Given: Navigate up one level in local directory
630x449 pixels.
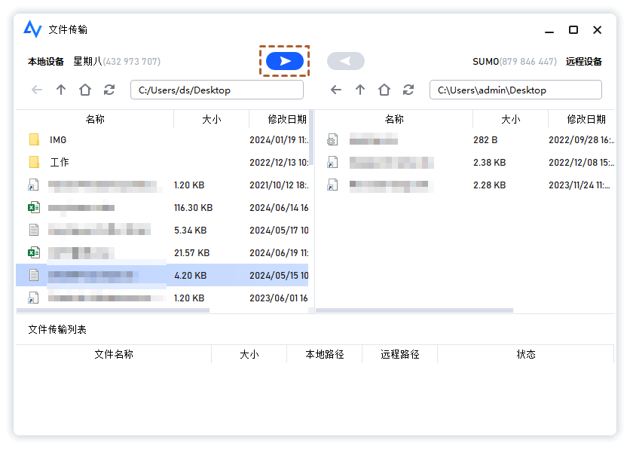Looking at the screenshot, I should point(61,89).
